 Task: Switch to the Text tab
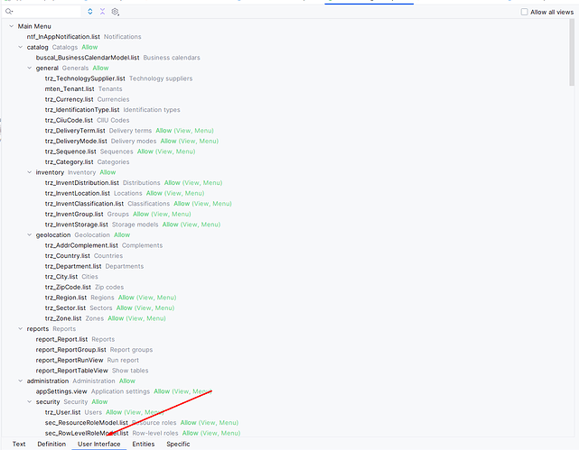pyautogui.click(x=19, y=444)
